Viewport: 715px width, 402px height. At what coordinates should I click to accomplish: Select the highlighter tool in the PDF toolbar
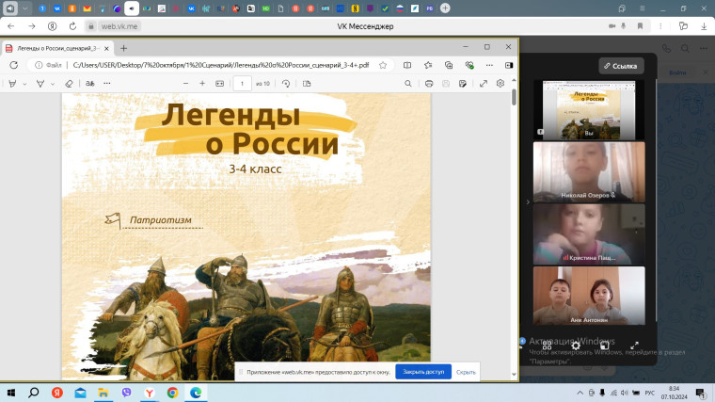(40, 84)
